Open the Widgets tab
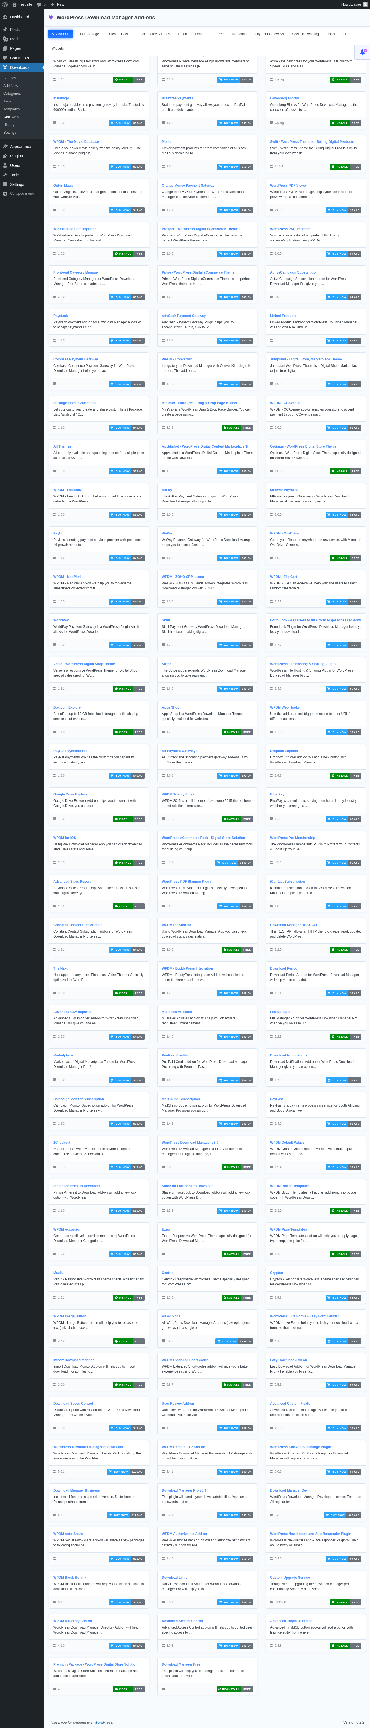 pyautogui.click(x=58, y=48)
